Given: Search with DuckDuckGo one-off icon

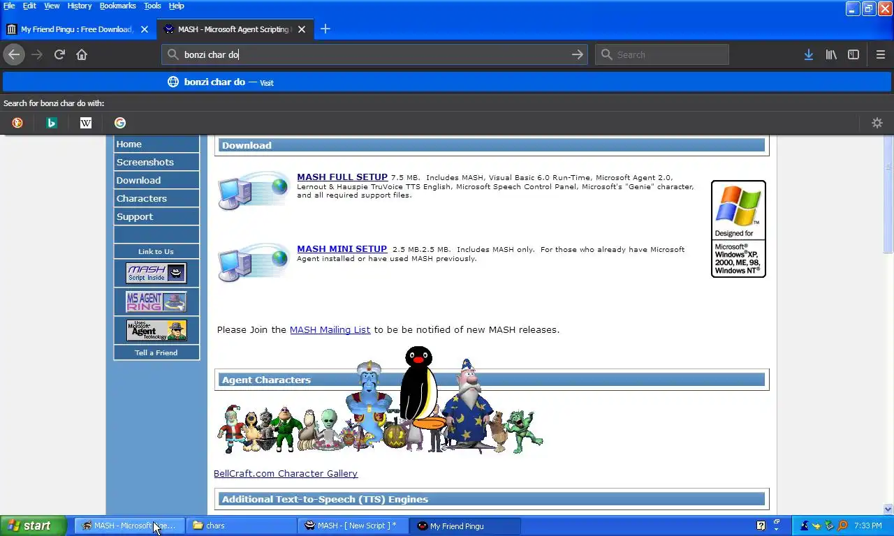Looking at the screenshot, I should [17, 123].
